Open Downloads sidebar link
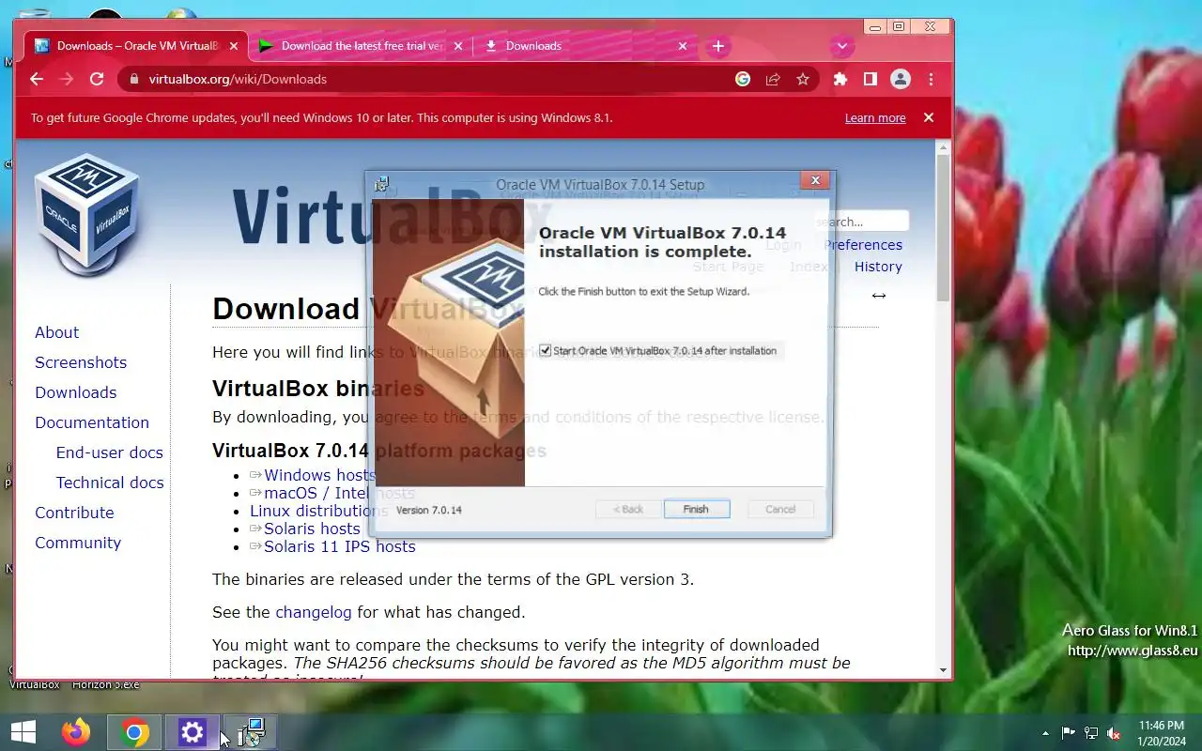Viewport: 1202px width, 751px height. tap(76, 392)
